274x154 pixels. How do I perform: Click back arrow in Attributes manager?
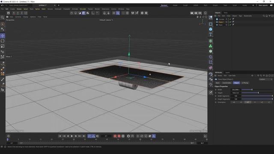[252, 76]
